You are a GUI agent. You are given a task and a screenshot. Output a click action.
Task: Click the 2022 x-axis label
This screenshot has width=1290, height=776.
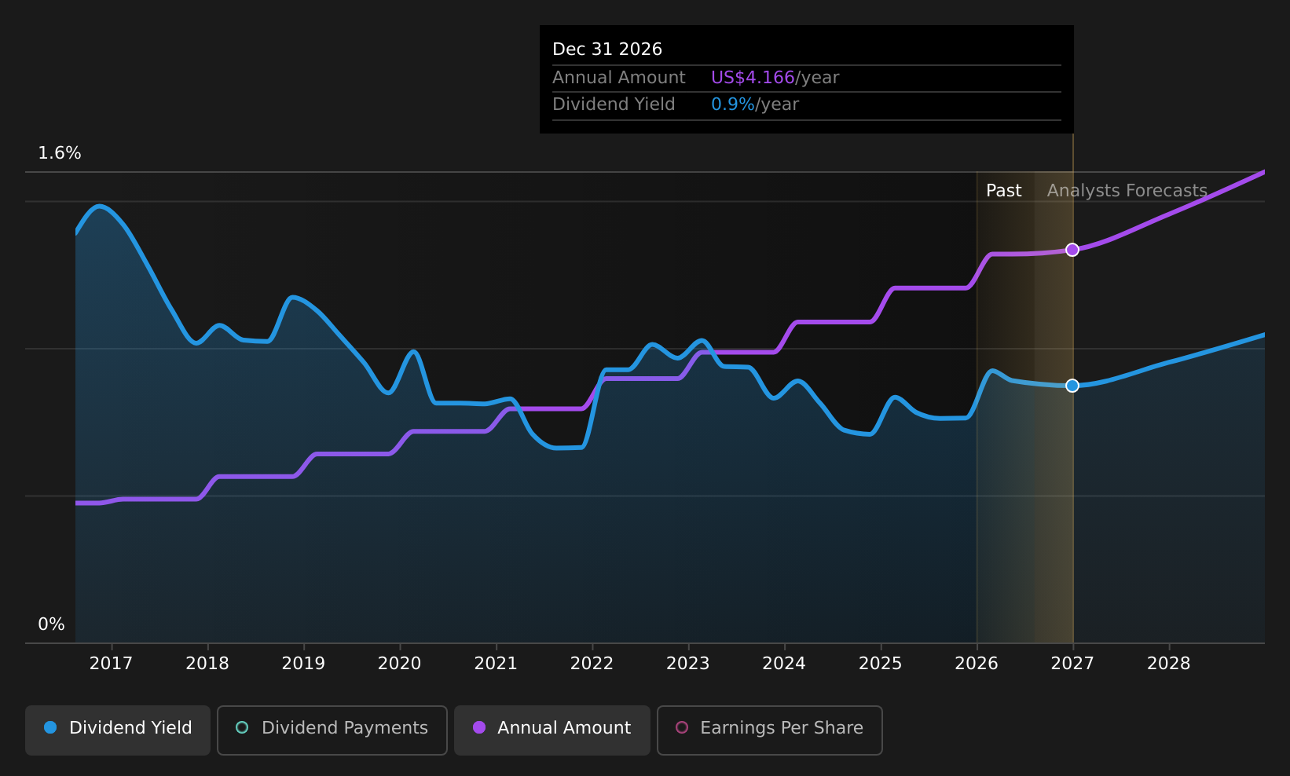[x=592, y=664]
